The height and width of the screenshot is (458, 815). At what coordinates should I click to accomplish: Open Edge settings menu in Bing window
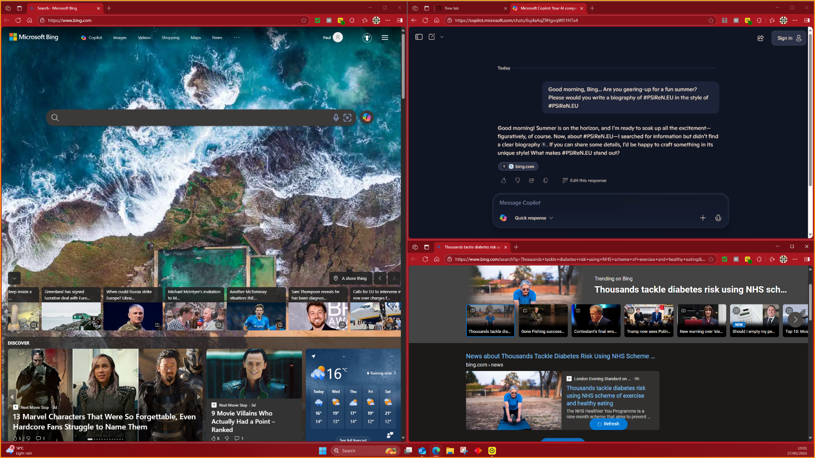[x=388, y=20]
